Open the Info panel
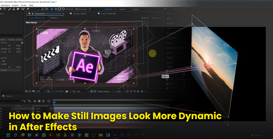This screenshot has height=139, width=273. click(x=168, y=14)
